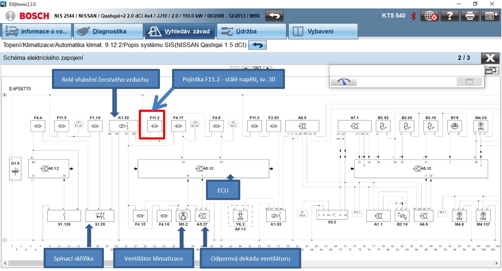502x271 pixels.
Task: Click the KTS 540 device label
Action: tap(394, 16)
